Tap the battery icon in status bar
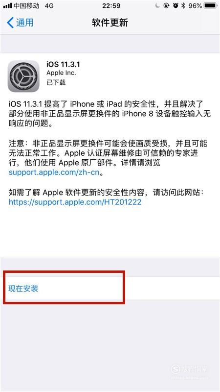220x392 pixels. click(x=210, y=5)
